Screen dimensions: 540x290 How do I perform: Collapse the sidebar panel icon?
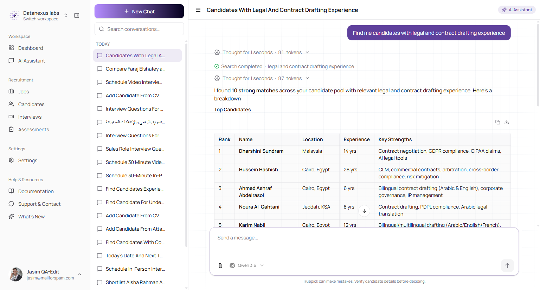pos(77,15)
